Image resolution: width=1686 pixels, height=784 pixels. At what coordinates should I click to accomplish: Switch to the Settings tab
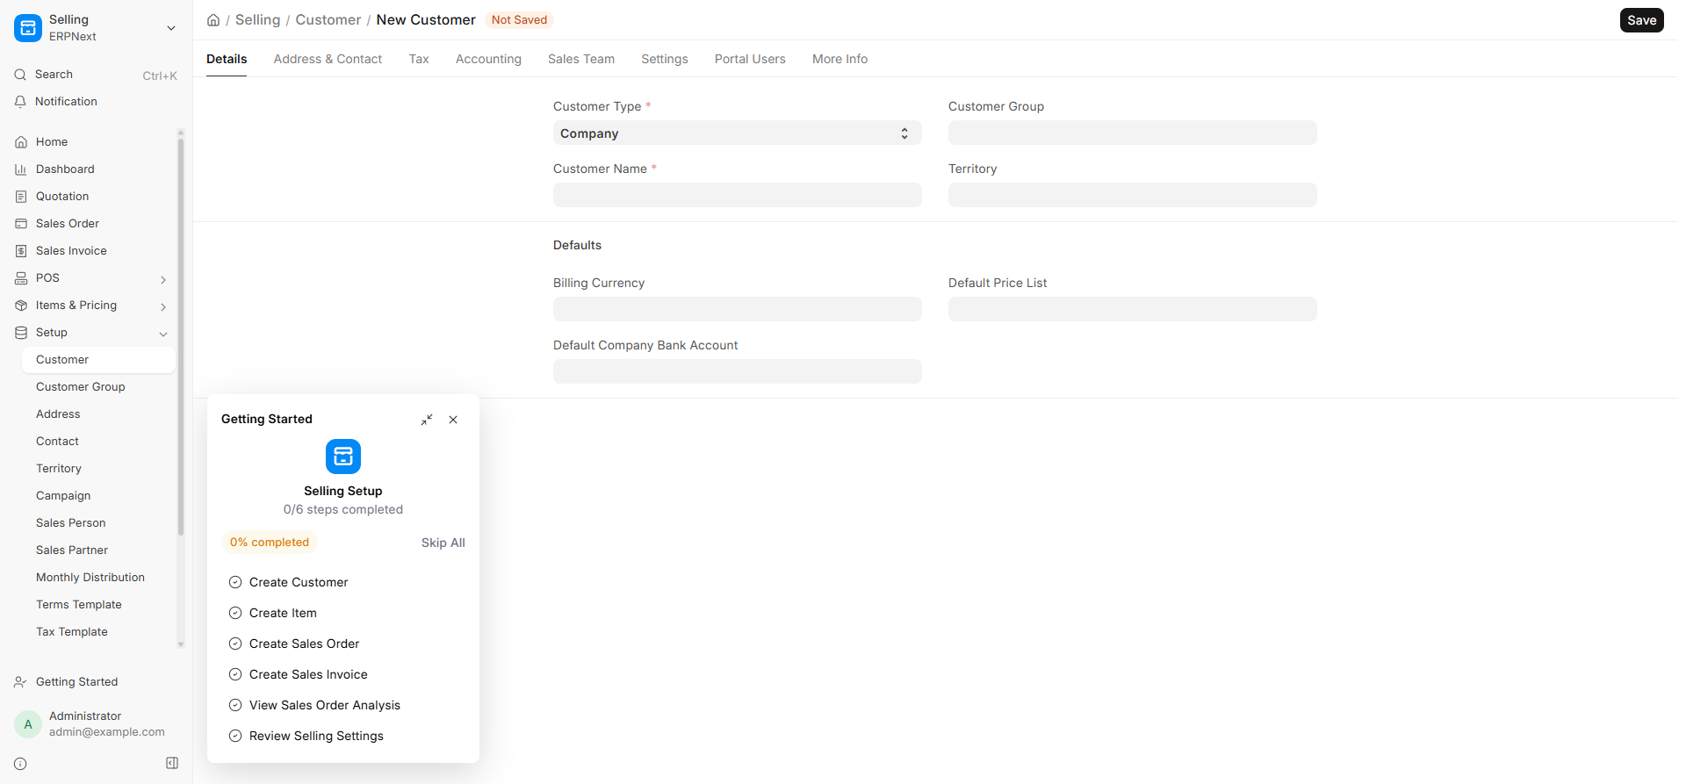(x=665, y=59)
